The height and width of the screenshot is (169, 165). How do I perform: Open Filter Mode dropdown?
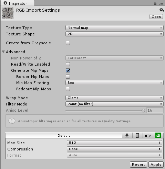114,104
